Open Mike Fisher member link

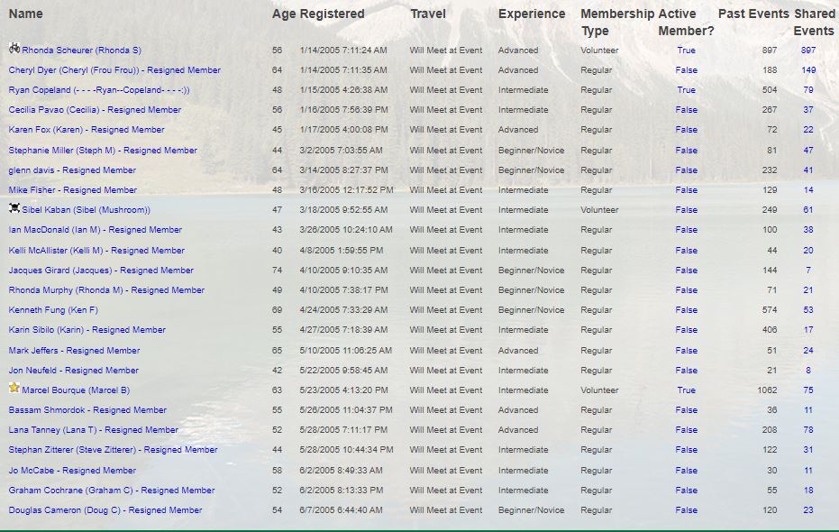click(73, 190)
